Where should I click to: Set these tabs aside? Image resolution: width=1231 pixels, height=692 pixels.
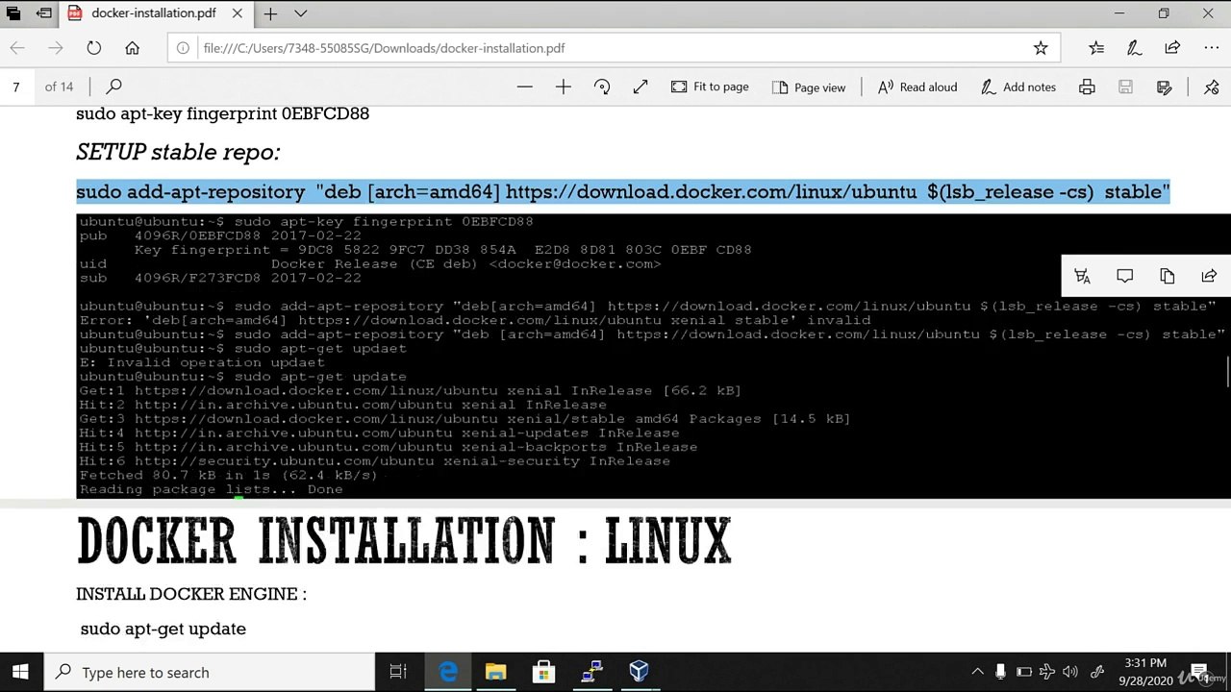pyautogui.click(x=44, y=13)
